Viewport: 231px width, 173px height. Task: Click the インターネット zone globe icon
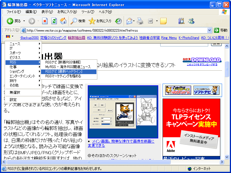(190, 169)
